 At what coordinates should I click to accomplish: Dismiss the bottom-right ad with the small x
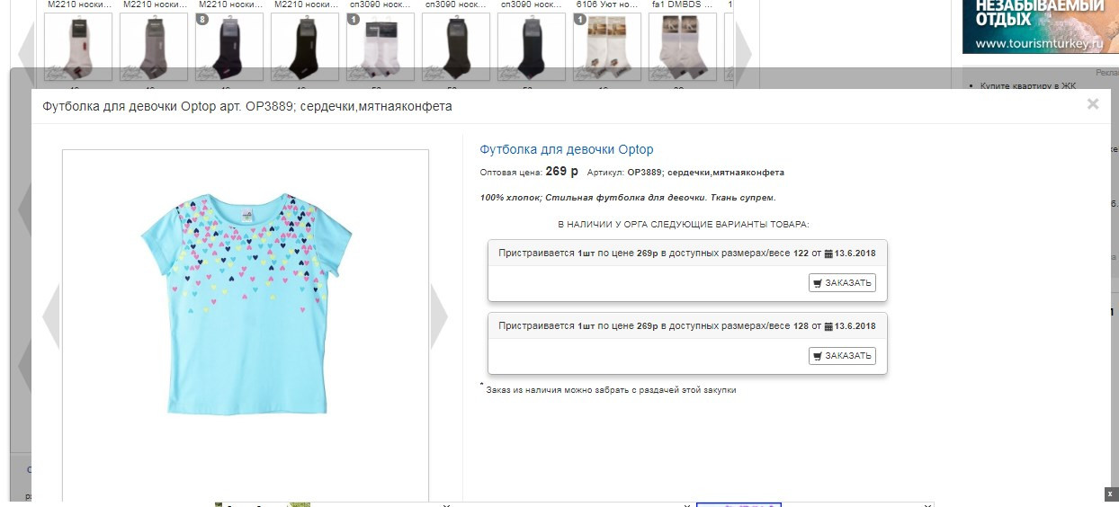pyautogui.click(x=1110, y=494)
